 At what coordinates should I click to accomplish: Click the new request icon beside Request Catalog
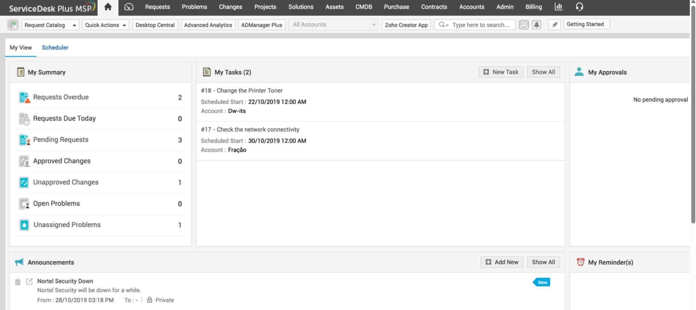click(x=13, y=25)
